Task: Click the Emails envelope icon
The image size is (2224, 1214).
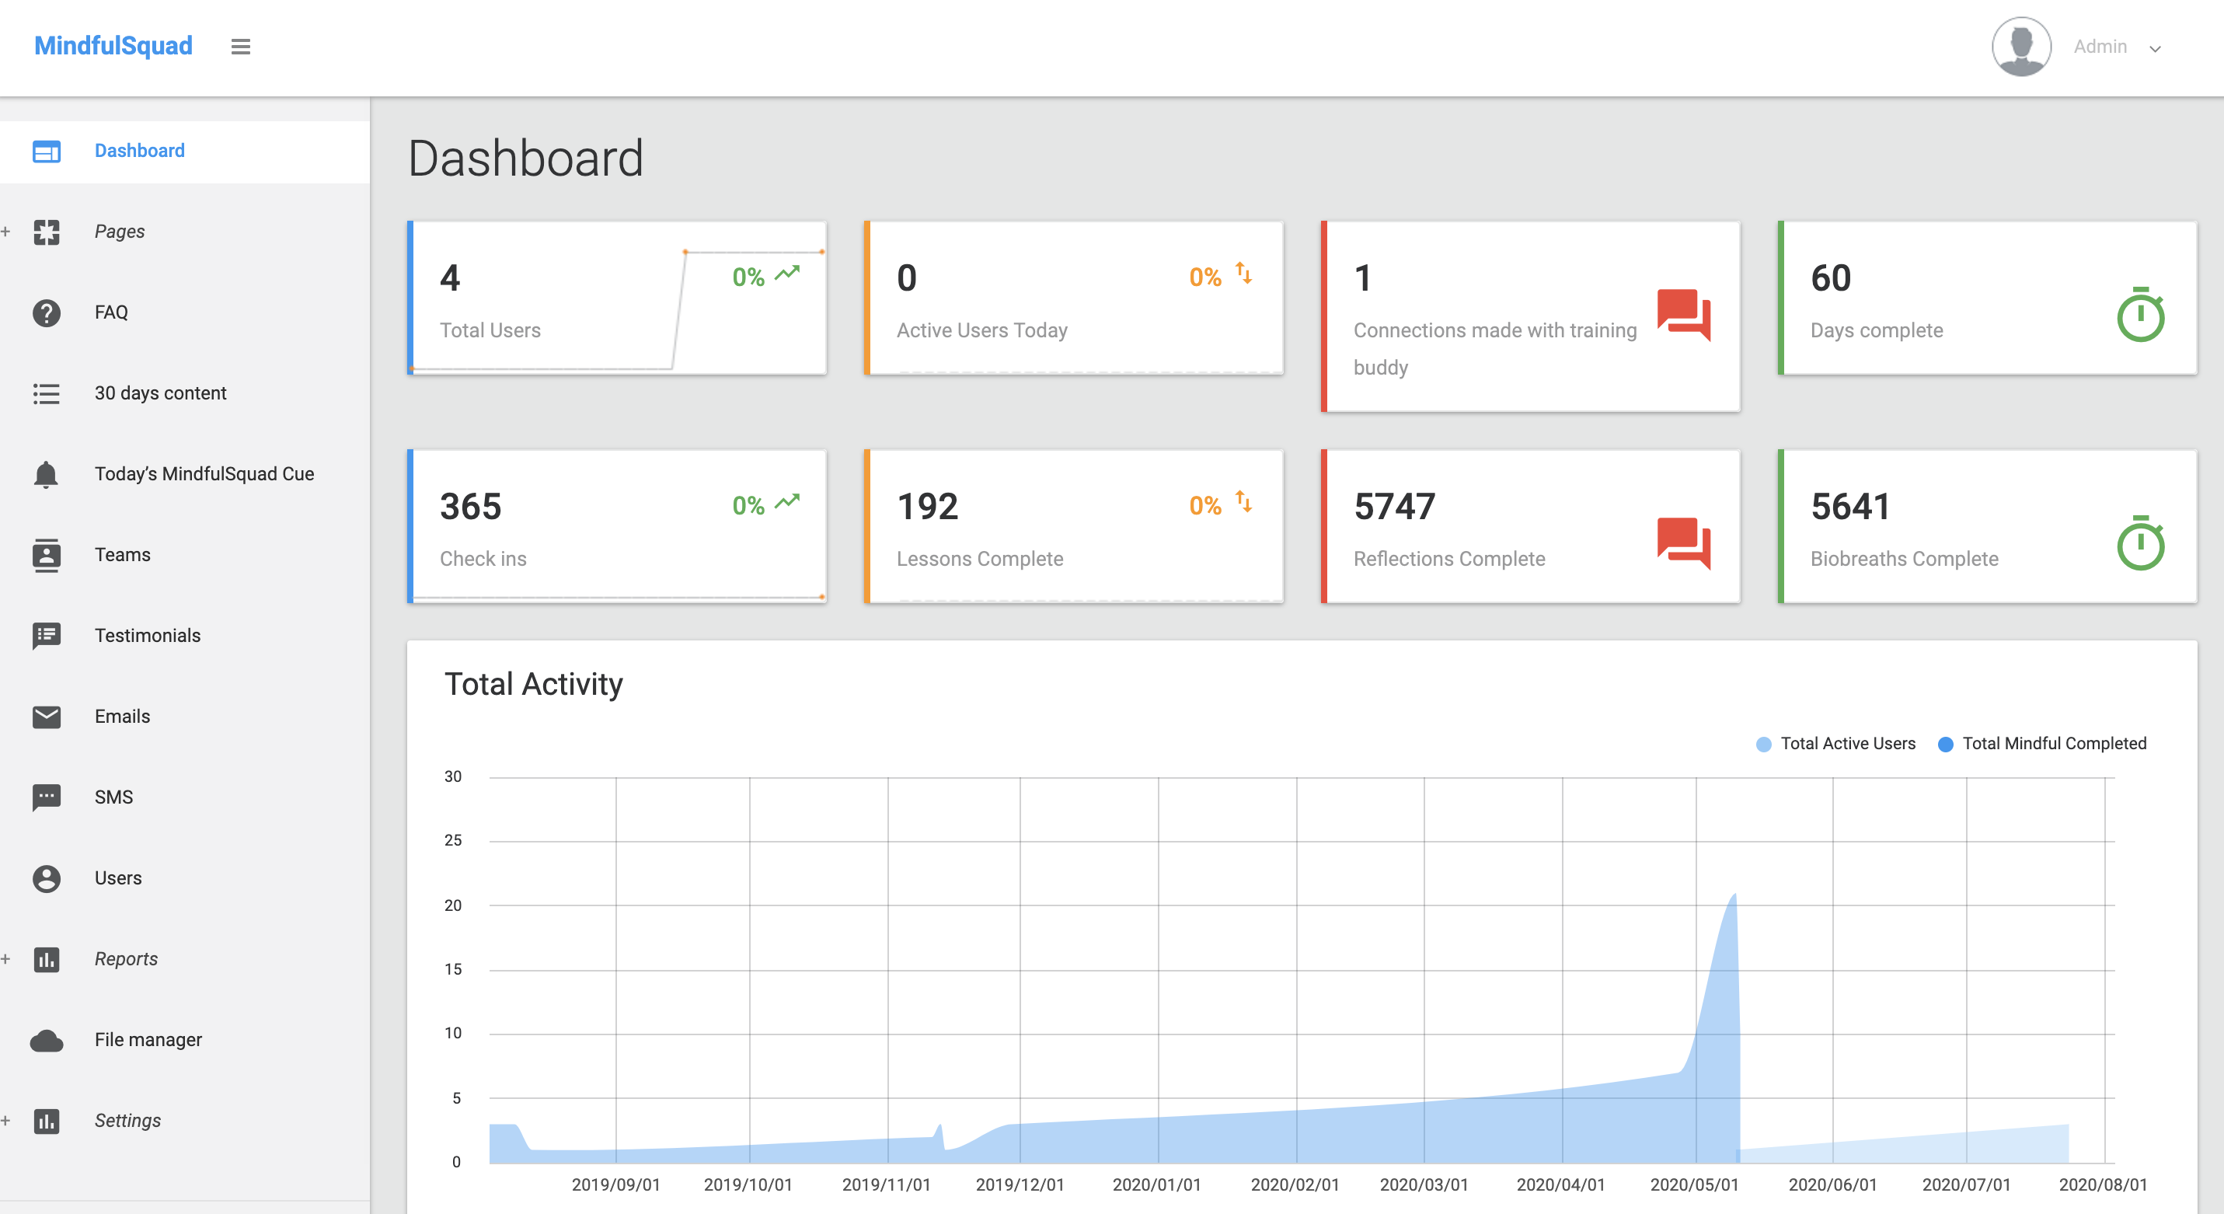Action: point(47,717)
